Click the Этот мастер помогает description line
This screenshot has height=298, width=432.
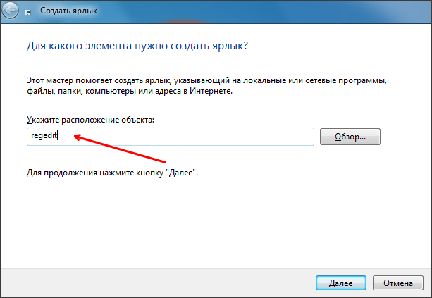coord(206,80)
